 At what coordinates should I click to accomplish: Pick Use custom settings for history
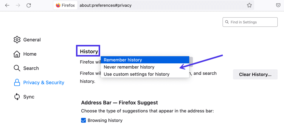click(136, 74)
